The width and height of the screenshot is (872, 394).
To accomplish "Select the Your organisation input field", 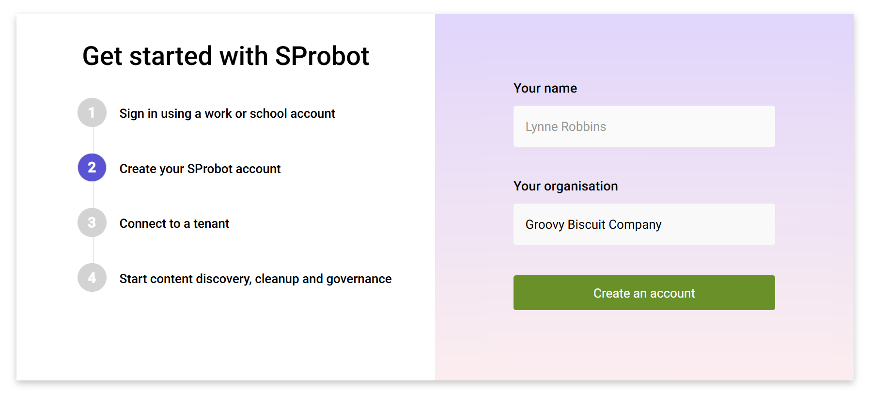I will 644,224.
